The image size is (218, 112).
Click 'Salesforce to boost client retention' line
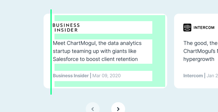95,59
